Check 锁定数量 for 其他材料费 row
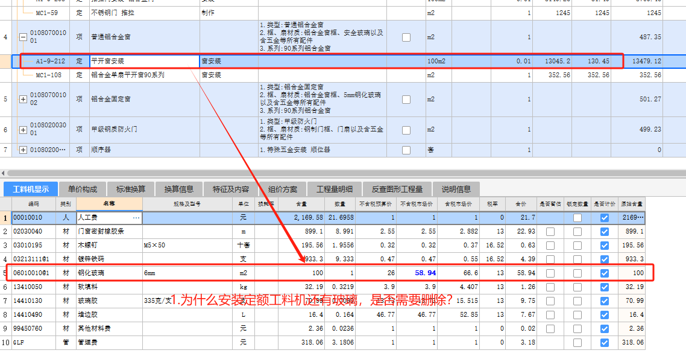Screen dimensions: 686x353 click(577, 329)
